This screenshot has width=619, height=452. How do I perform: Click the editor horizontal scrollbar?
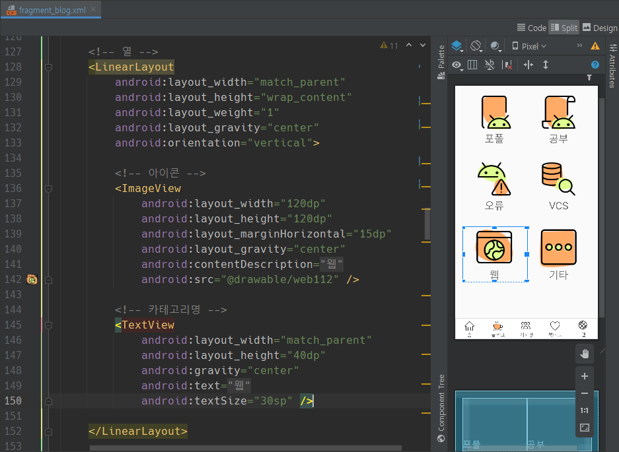[x=245, y=449]
